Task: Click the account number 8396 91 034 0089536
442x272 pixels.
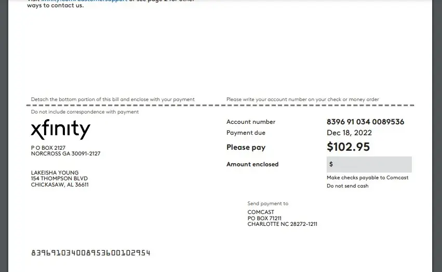Action: [365, 122]
